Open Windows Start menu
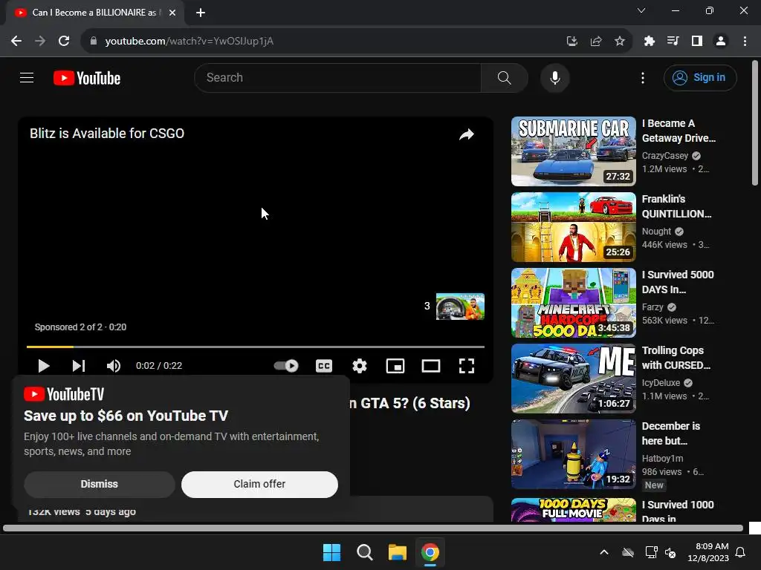Screen dimensions: 761x570 [x=332, y=552]
